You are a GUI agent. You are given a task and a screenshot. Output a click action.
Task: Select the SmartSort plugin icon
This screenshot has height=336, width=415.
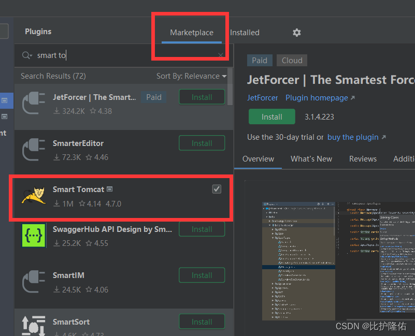[34, 326]
